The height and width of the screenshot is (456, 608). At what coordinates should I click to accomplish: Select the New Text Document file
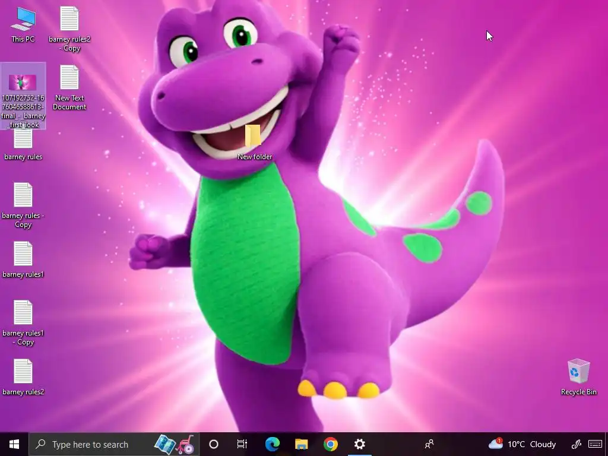coord(69,88)
